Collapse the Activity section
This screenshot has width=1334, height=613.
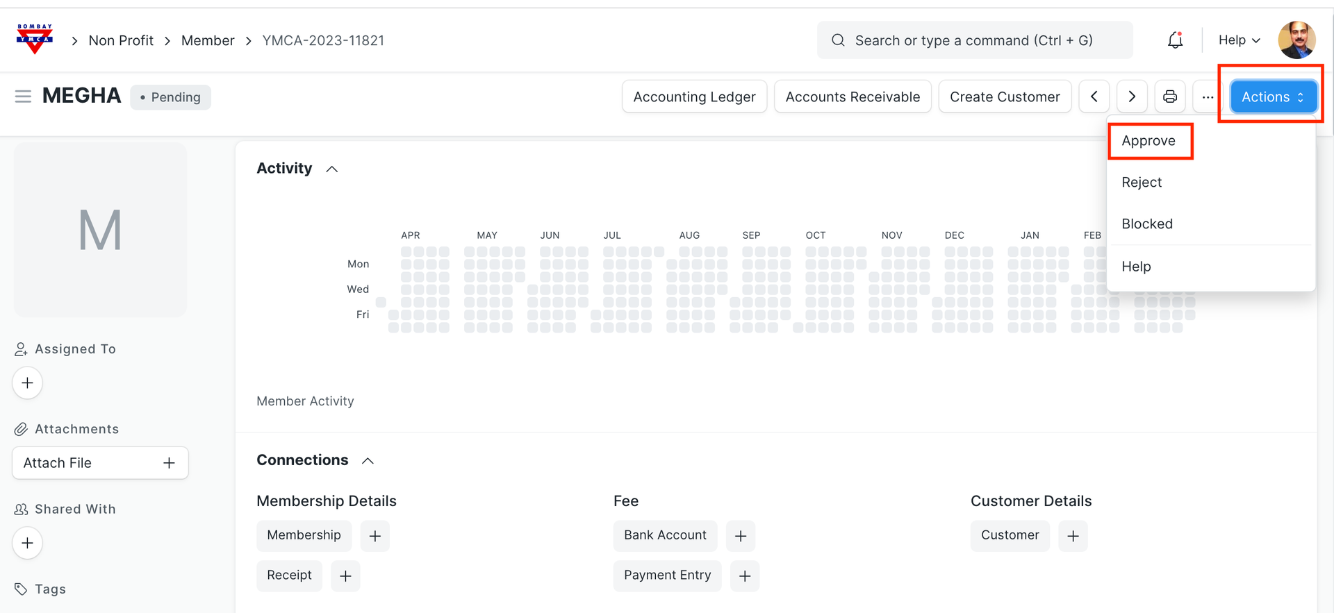pyautogui.click(x=332, y=169)
